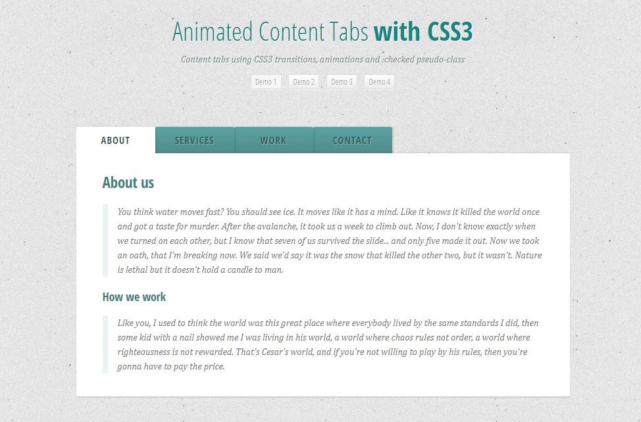
Task: Open the Demo 1 link
Action: click(266, 82)
